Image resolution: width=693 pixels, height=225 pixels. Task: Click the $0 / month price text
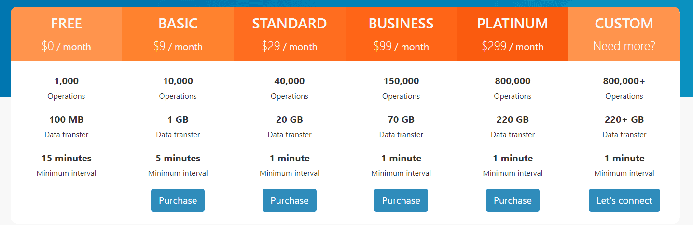tap(66, 46)
